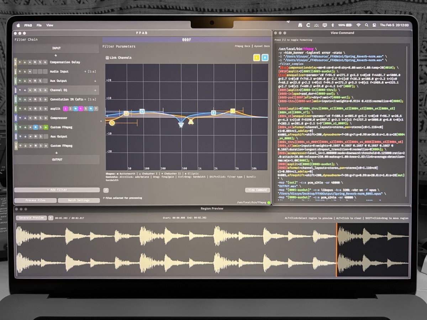Open the File menu
This screenshot has width=427, height=320.
[39, 25]
